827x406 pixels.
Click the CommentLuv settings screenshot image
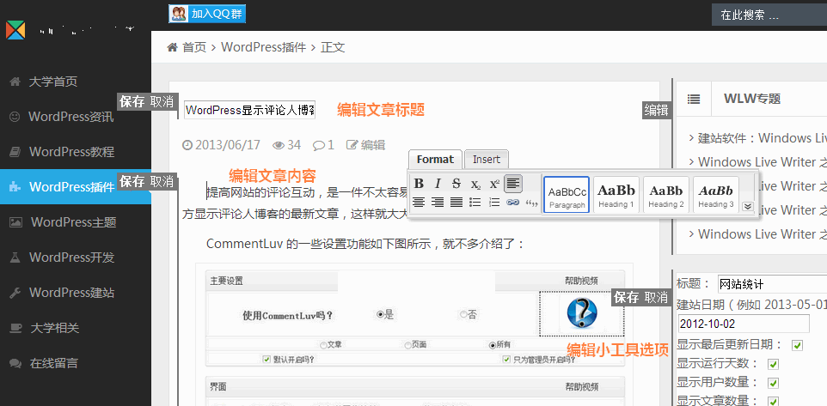coord(414,335)
